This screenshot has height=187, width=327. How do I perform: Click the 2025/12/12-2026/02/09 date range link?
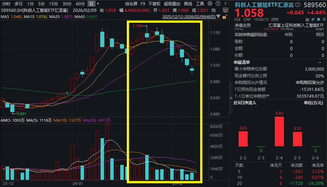click(189, 16)
